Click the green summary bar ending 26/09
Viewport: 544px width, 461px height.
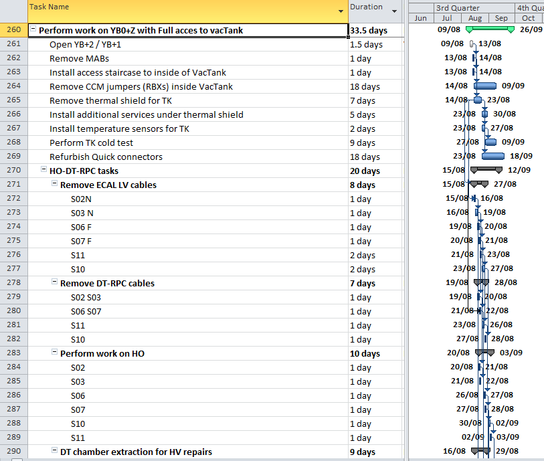click(490, 29)
